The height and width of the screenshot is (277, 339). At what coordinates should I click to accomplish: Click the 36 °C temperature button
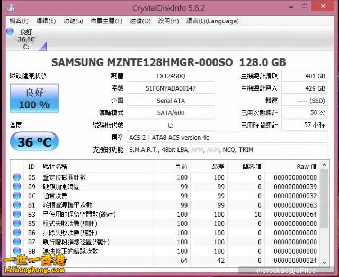pyautogui.click(x=34, y=142)
